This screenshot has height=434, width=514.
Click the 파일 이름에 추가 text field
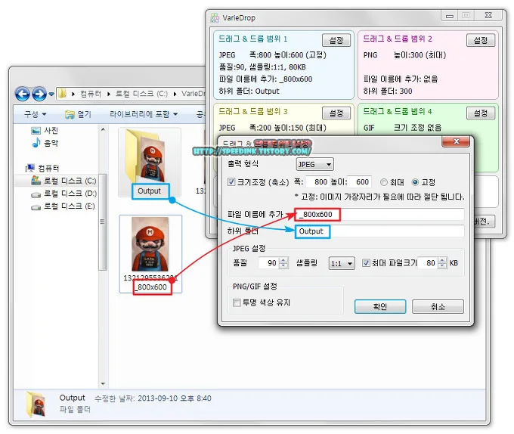coord(379,215)
